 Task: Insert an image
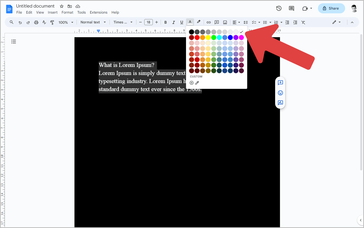225,22
